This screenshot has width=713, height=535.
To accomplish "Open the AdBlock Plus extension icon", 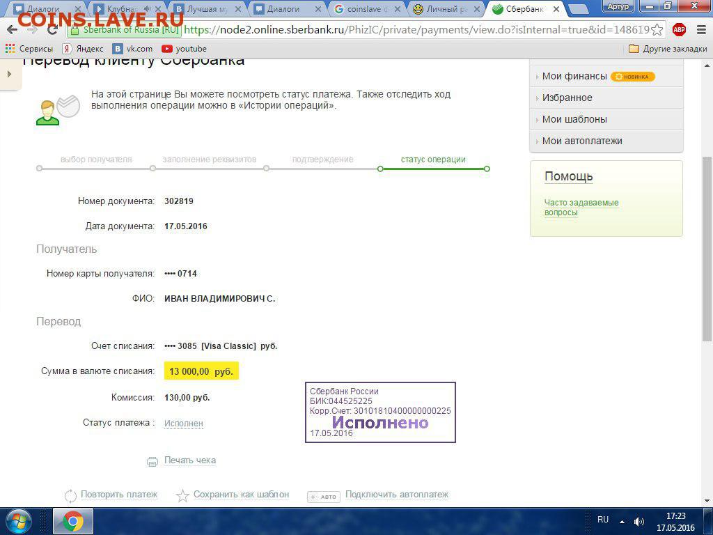I will (x=679, y=29).
